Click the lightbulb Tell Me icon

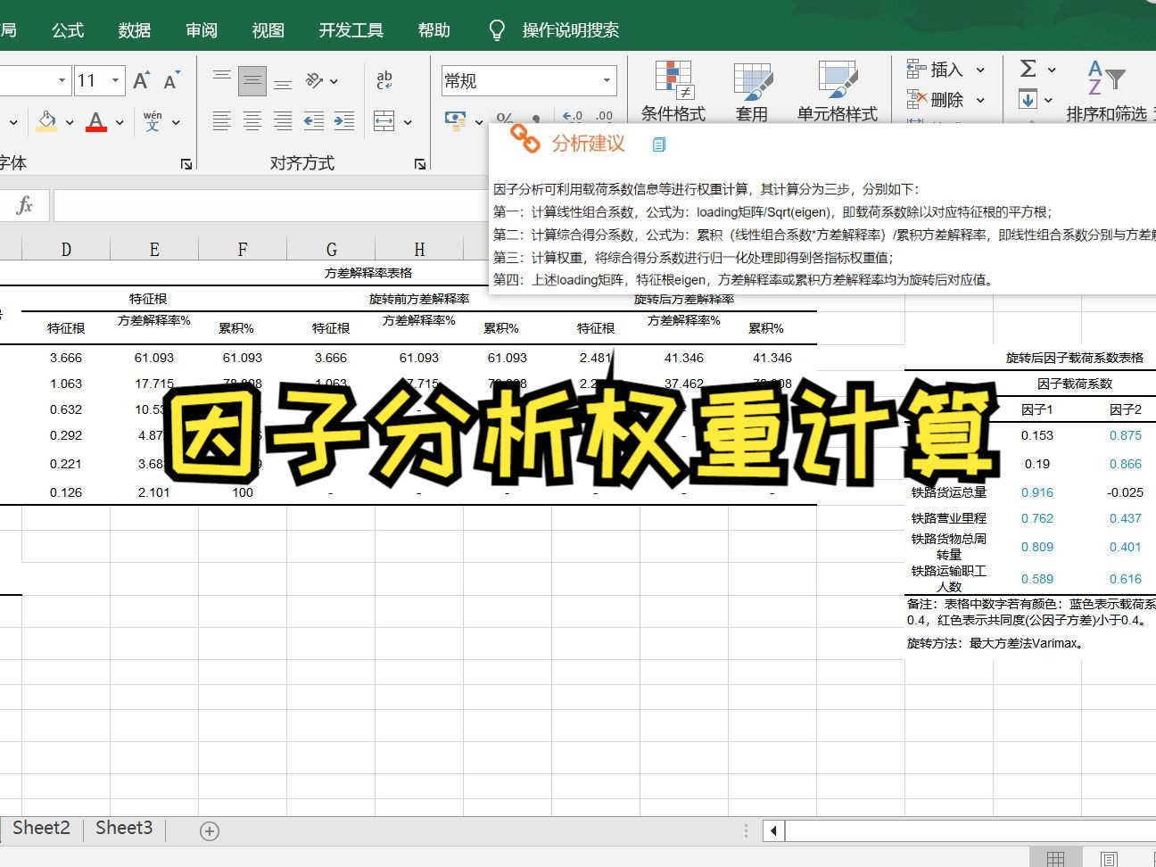[498, 30]
